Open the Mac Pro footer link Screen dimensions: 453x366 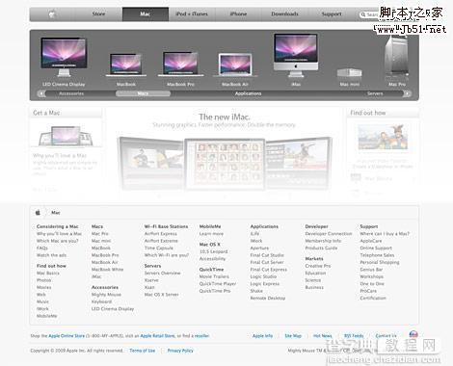tap(100, 234)
